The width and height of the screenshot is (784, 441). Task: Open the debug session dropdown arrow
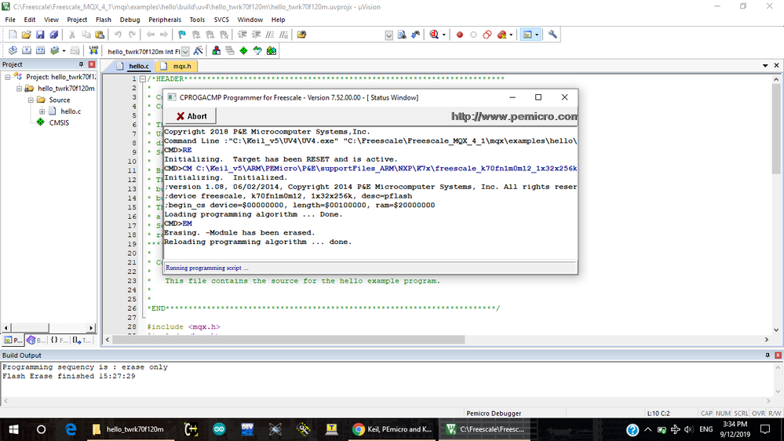point(444,35)
